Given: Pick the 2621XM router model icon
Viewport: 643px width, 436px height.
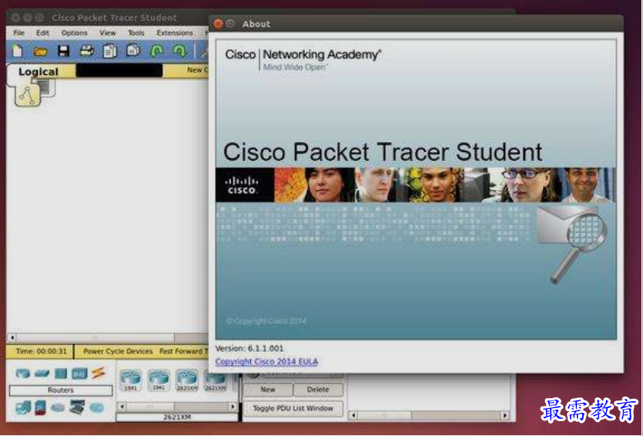Looking at the screenshot, I should click(x=215, y=380).
